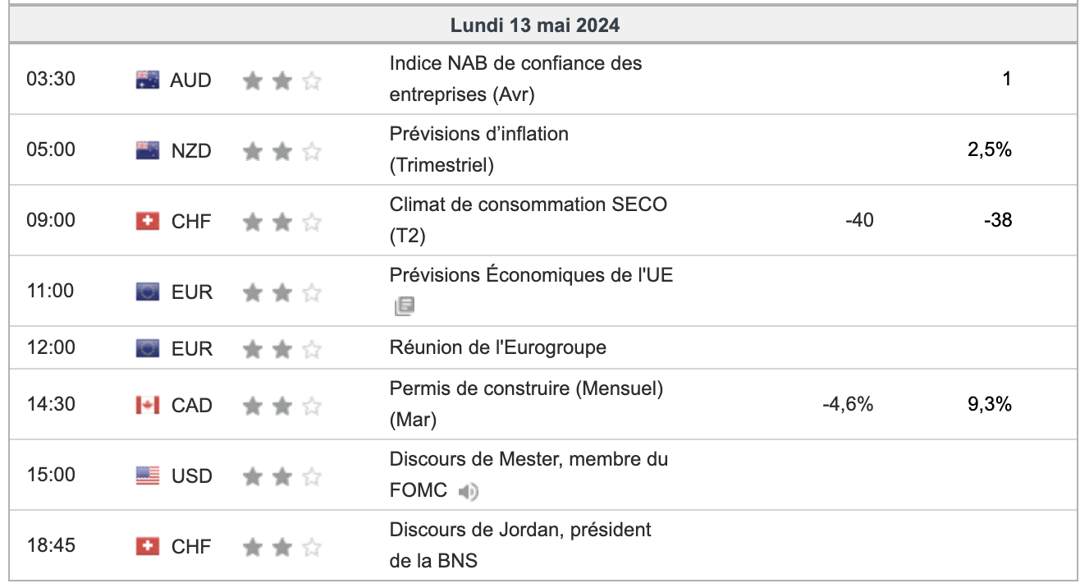Click the Swiss flag in the 18:45 row
The image size is (1080, 588).
pyautogui.click(x=147, y=546)
